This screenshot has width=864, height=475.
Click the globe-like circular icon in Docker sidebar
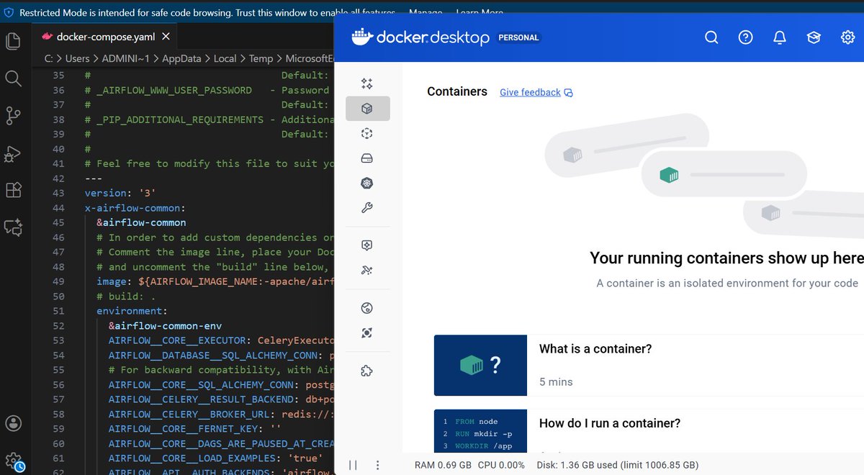point(367,309)
